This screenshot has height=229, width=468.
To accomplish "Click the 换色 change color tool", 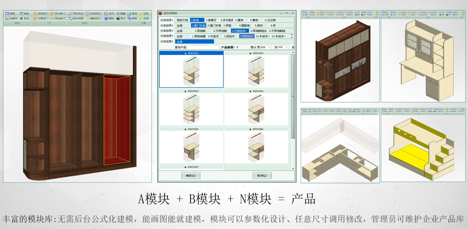I will point(24,14).
